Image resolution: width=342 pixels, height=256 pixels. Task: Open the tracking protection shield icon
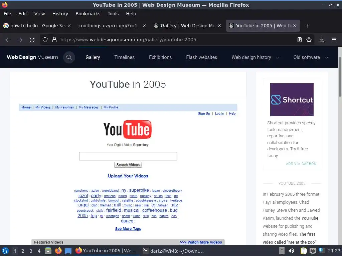(45, 40)
